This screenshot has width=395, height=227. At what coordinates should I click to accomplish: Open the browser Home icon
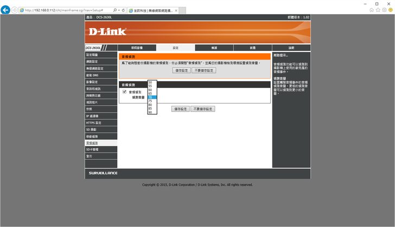372,10
